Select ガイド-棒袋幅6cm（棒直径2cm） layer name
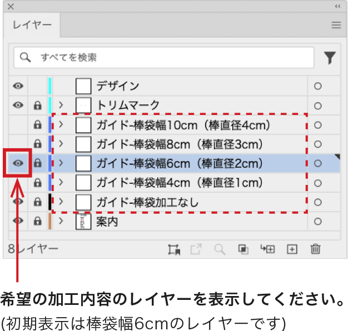 point(180,164)
